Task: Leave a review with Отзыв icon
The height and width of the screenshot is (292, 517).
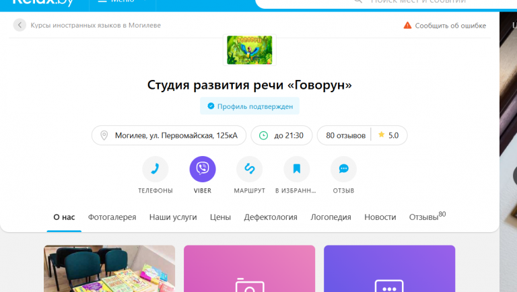Action: (x=343, y=169)
